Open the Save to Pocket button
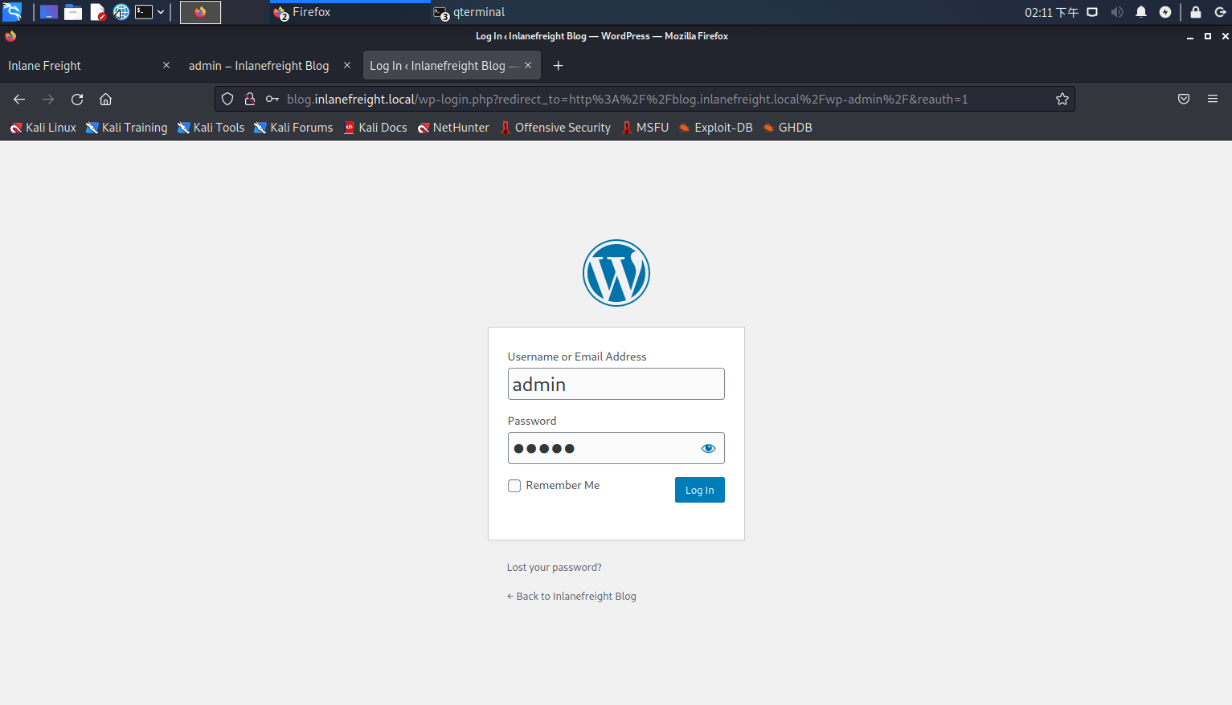 click(x=1184, y=100)
